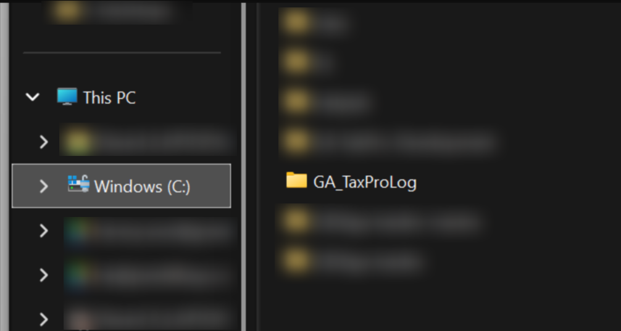This screenshot has height=331, width=621.
Task: Select the GA_TaxProLog folder name
Action: 365,182
